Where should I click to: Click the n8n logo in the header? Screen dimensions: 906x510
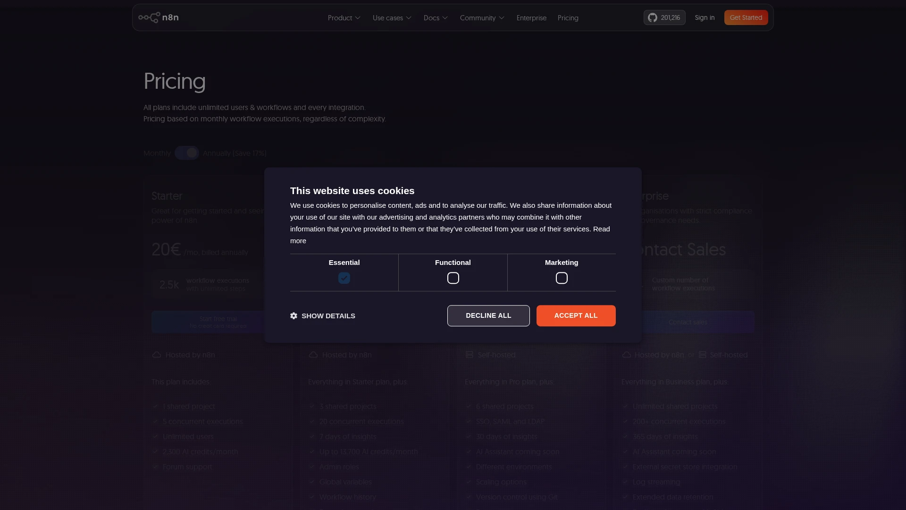point(159,17)
